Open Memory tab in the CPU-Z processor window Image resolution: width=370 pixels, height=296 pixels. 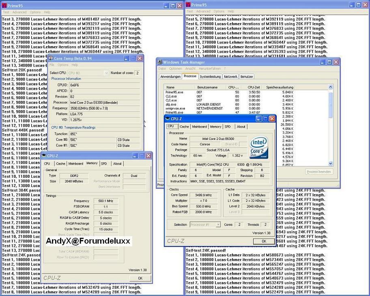216,127
